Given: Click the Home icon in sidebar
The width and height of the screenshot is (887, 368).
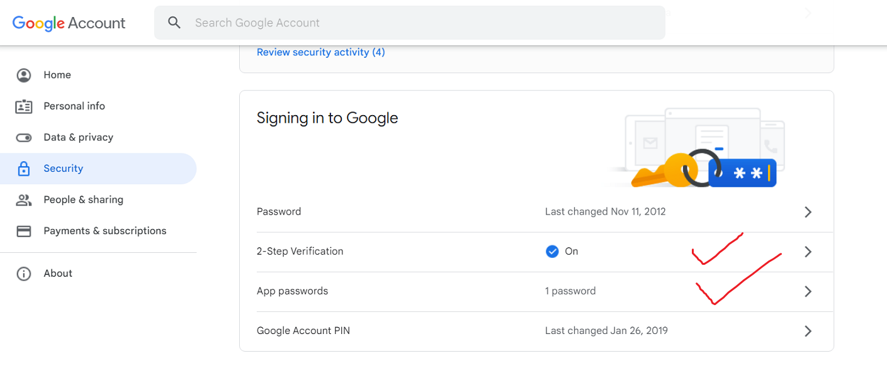Looking at the screenshot, I should [x=24, y=75].
